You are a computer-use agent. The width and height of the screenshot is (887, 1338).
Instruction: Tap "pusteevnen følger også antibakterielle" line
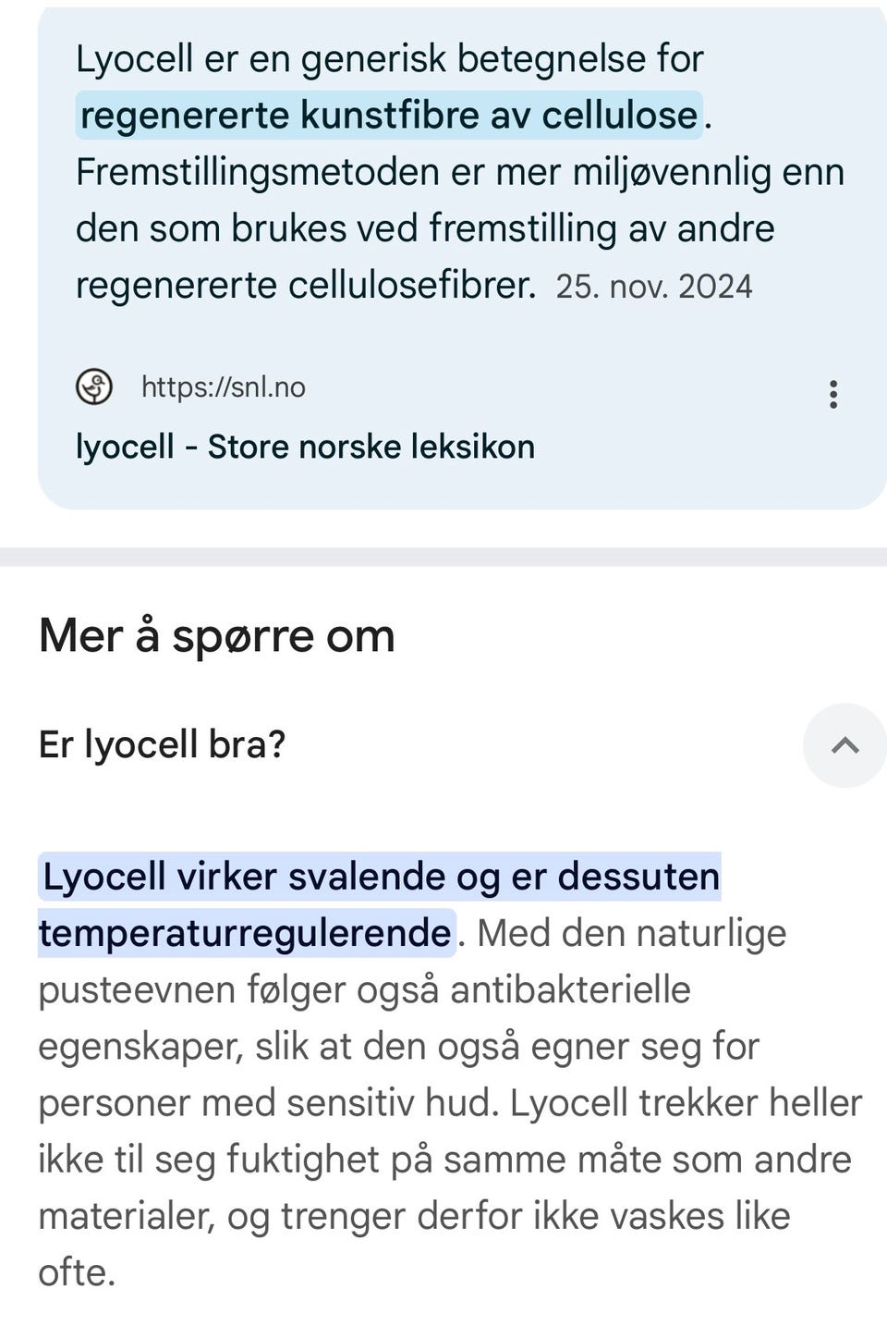(365, 990)
